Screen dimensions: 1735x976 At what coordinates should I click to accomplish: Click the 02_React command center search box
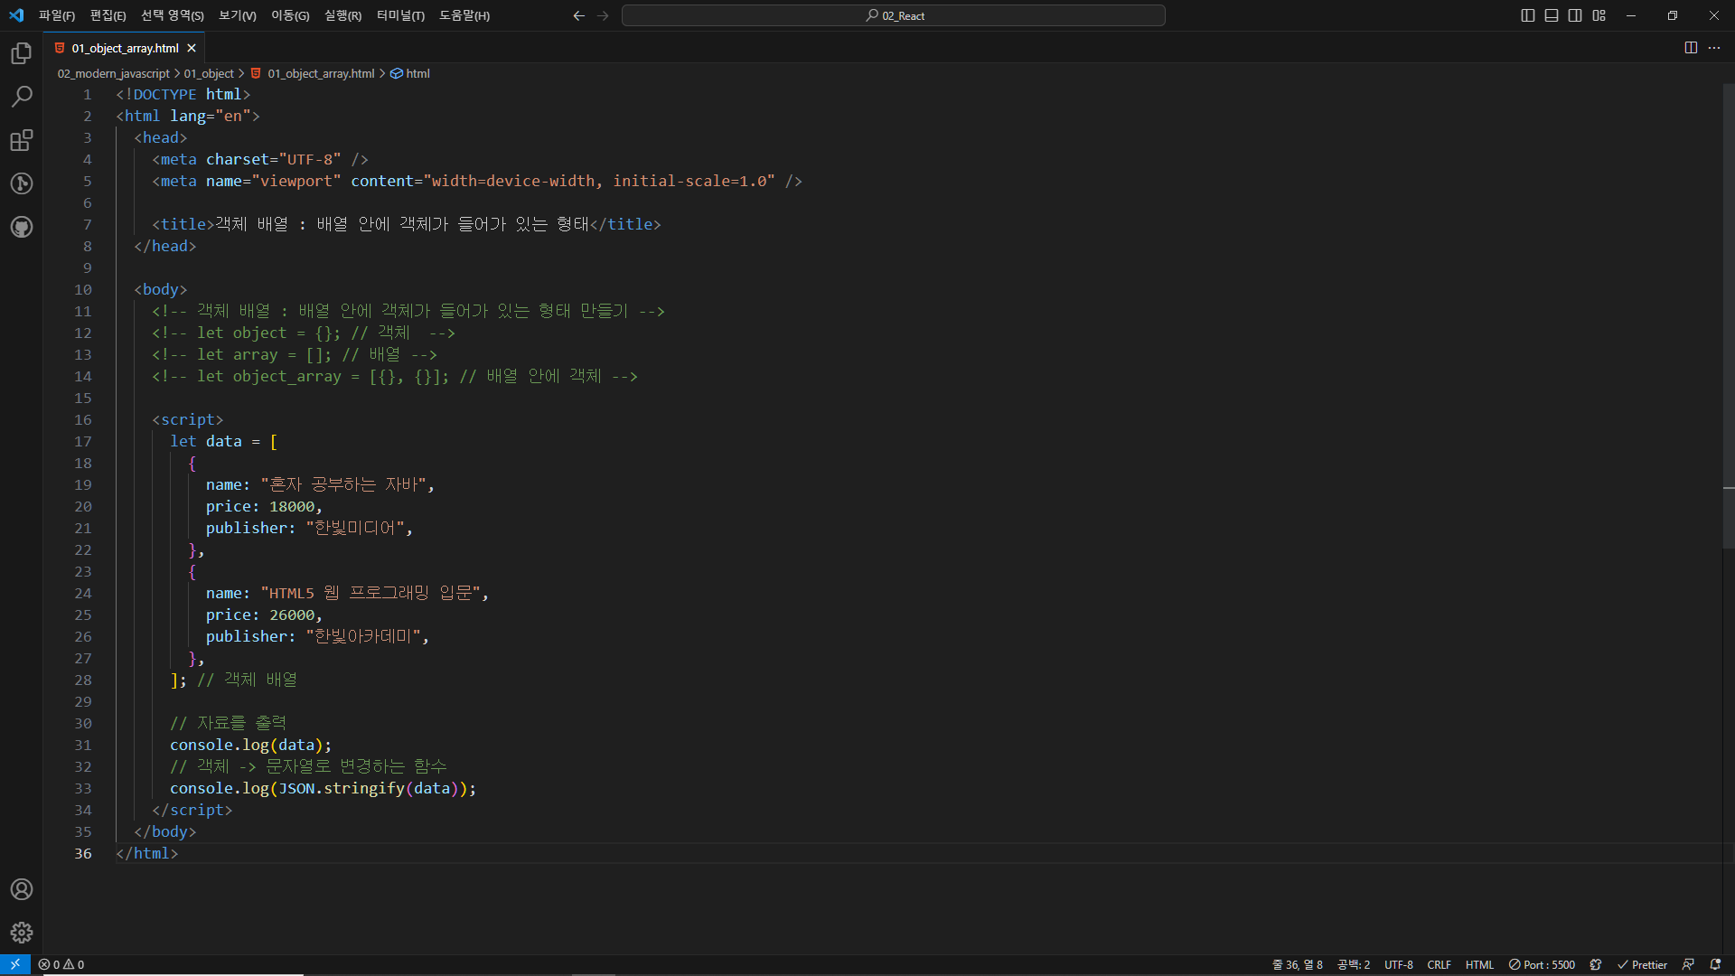pos(894,15)
